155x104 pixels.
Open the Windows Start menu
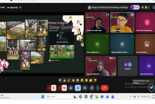pos(43,97)
